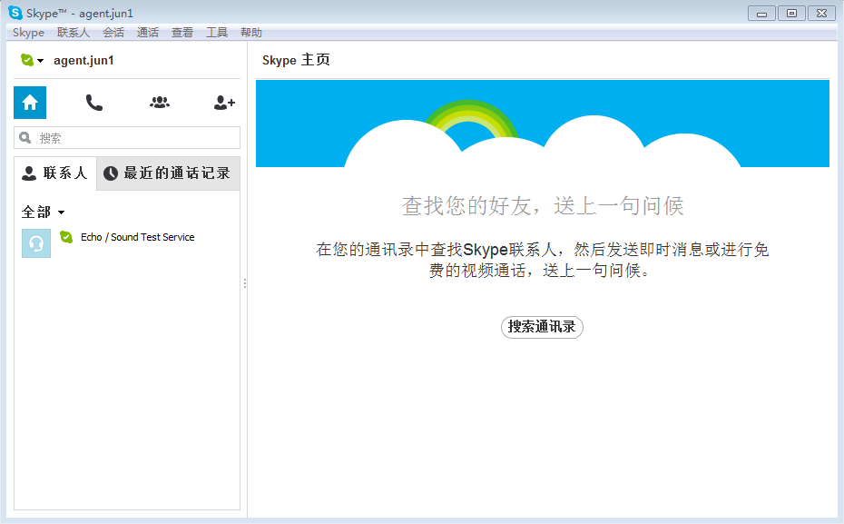This screenshot has height=524, width=844.
Task: Open the 查看 menu
Action: pos(182,33)
